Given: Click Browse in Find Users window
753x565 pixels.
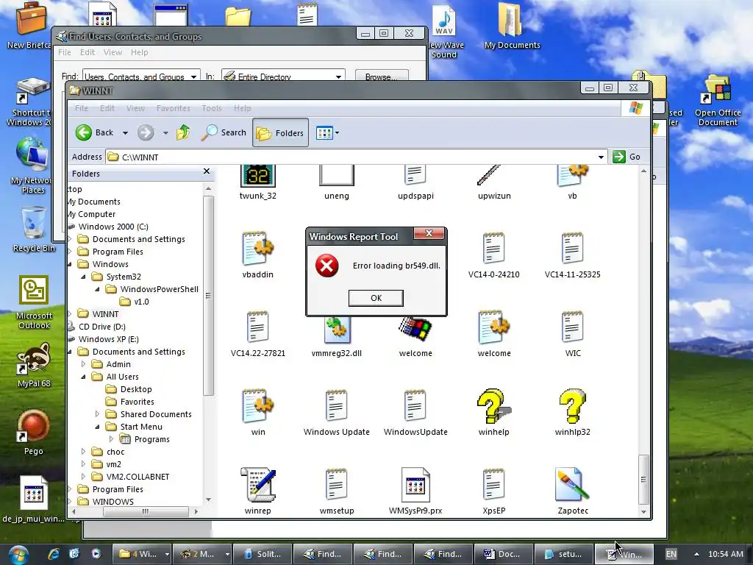Looking at the screenshot, I should [382, 77].
